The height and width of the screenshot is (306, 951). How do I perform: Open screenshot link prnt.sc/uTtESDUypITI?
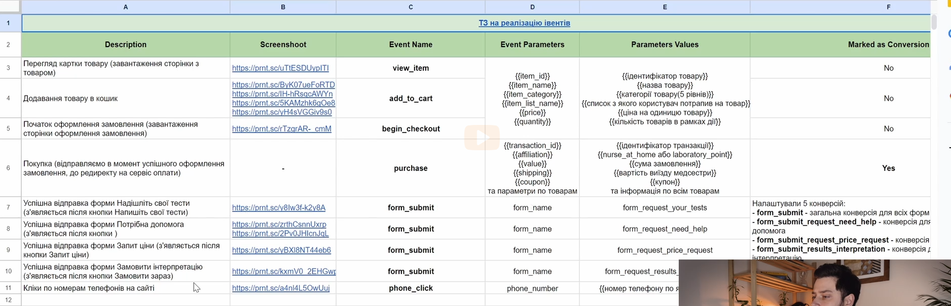click(280, 68)
